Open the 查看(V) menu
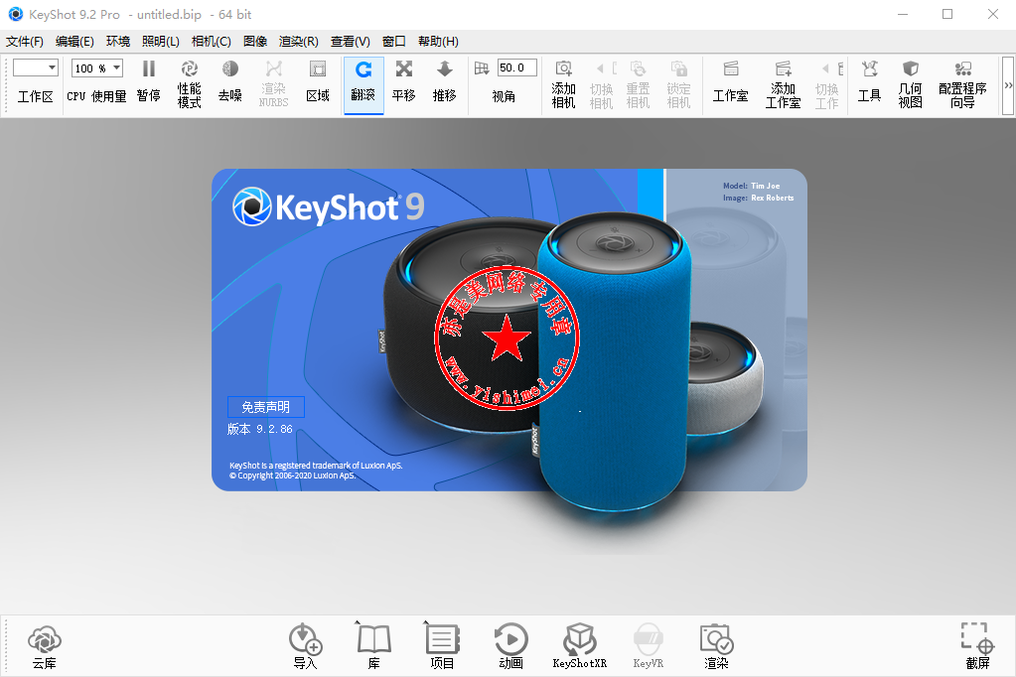This screenshot has height=677, width=1016. point(350,42)
